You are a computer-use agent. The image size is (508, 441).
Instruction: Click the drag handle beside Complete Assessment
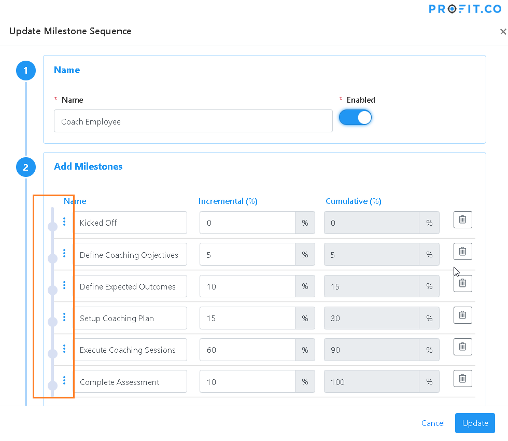[x=64, y=381]
